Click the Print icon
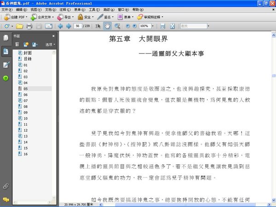 tap(29, 26)
